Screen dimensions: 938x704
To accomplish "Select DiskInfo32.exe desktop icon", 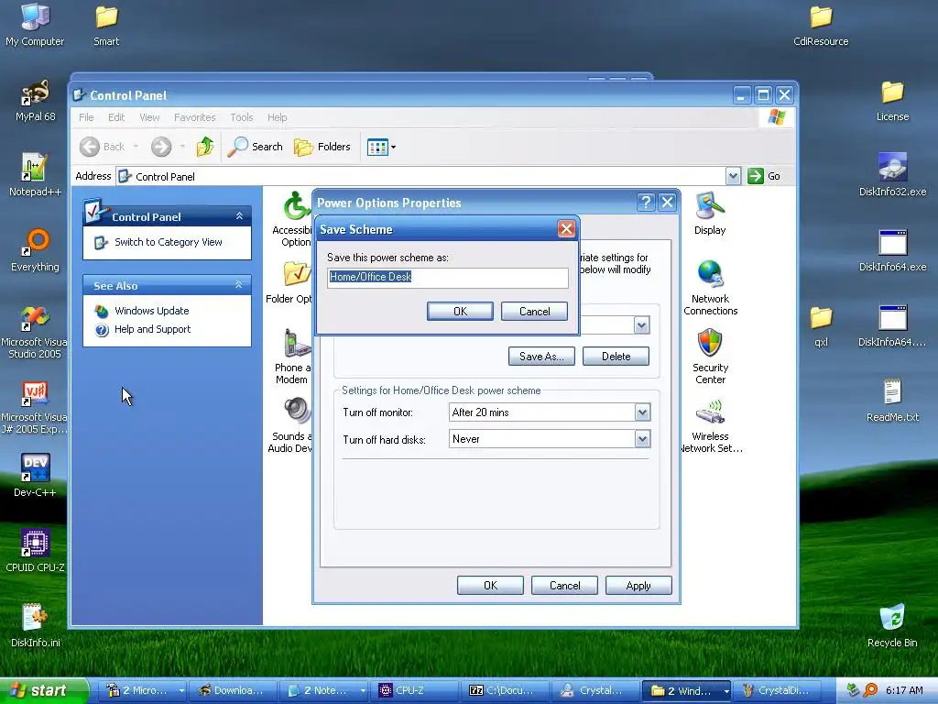I will coord(892,175).
